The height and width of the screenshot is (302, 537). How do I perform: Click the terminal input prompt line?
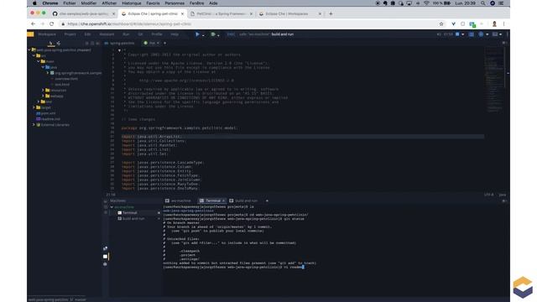click(x=233, y=267)
